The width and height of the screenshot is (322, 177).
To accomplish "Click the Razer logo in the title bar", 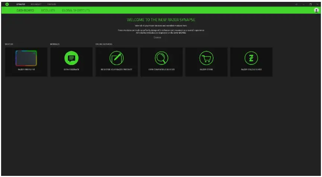I will (x=7, y=4).
